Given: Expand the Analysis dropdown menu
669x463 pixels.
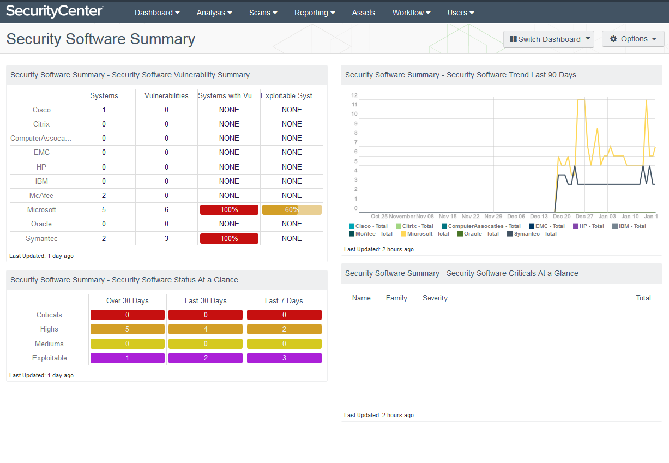Looking at the screenshot, I should 214,13.
